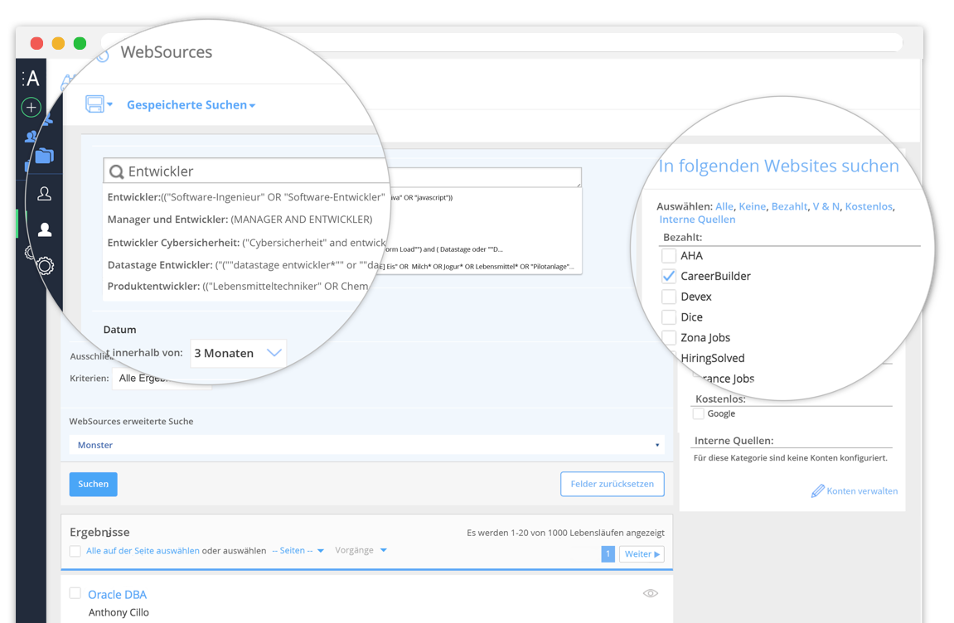Check the Dice checkbox
The image size is (954, 623).
[669, 317]
